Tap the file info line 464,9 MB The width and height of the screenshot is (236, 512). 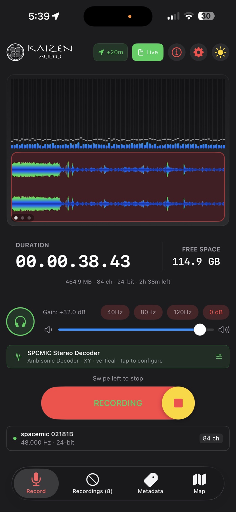118,282
